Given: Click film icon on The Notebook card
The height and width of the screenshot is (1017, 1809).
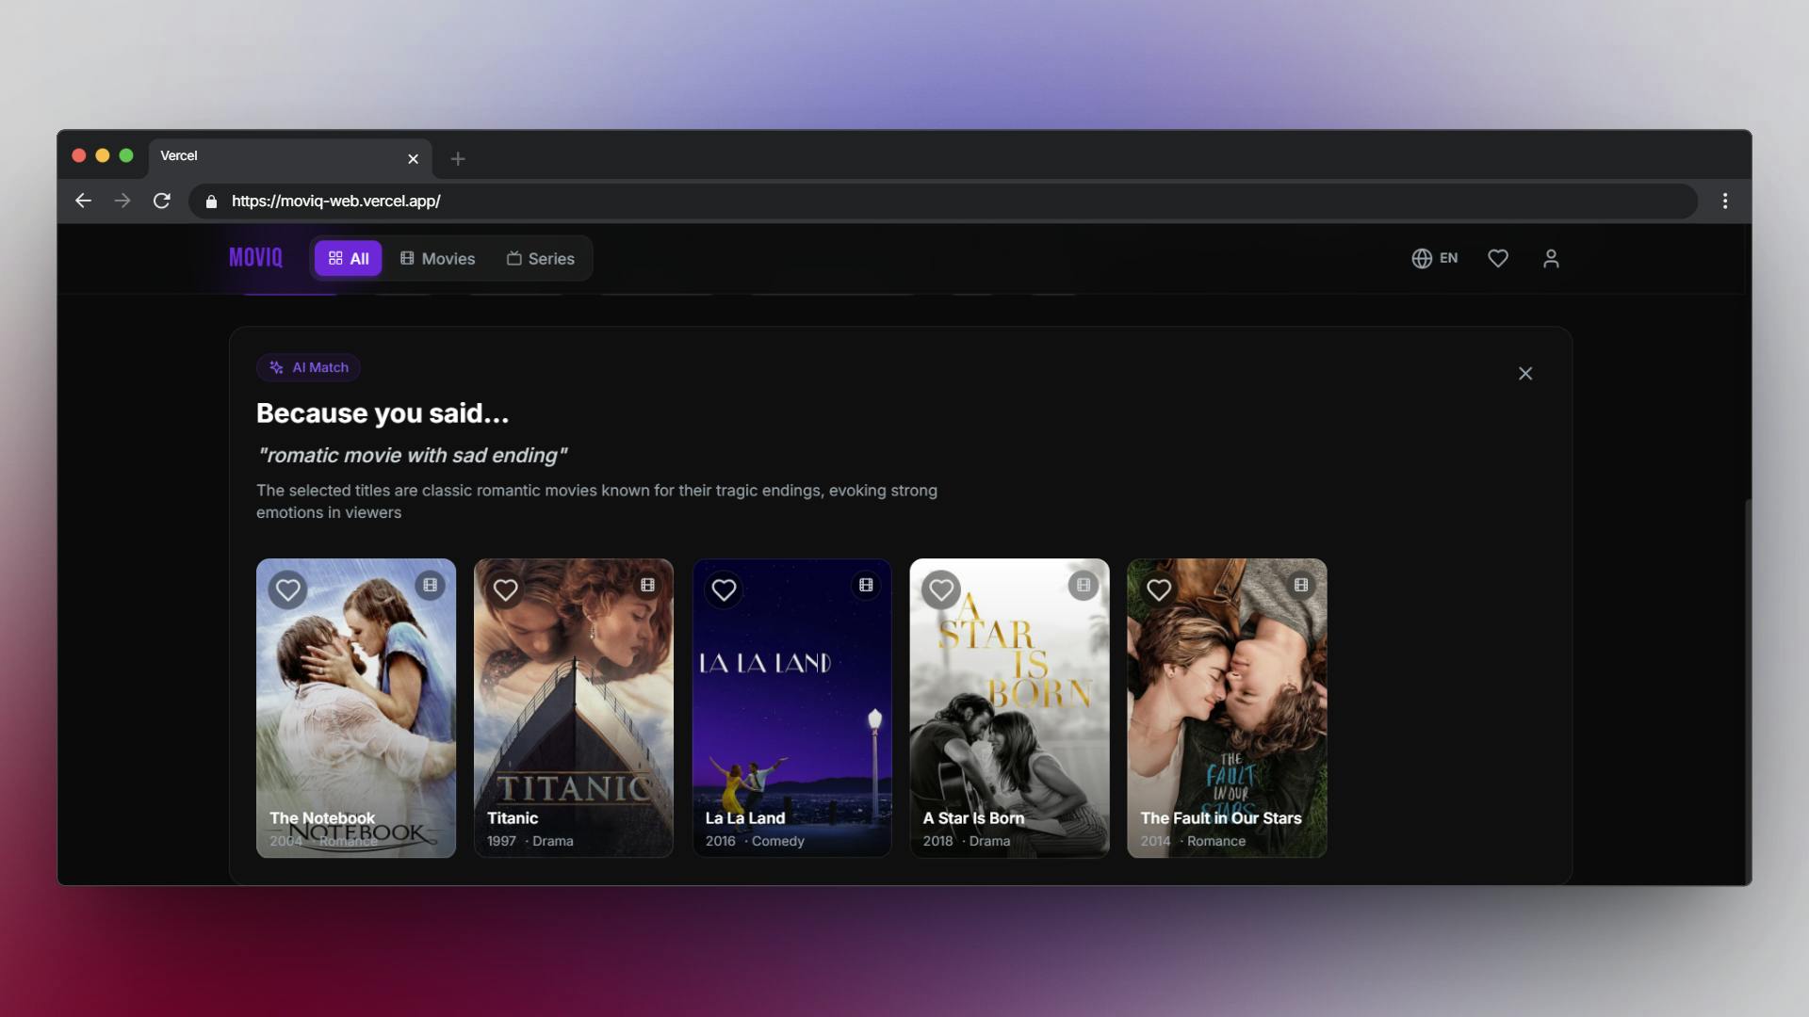Looking at the screenshot, I should [x=430, y=585].
